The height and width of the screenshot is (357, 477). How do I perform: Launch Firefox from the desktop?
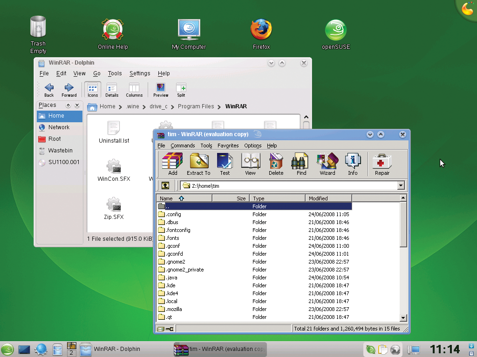(261, 34)
